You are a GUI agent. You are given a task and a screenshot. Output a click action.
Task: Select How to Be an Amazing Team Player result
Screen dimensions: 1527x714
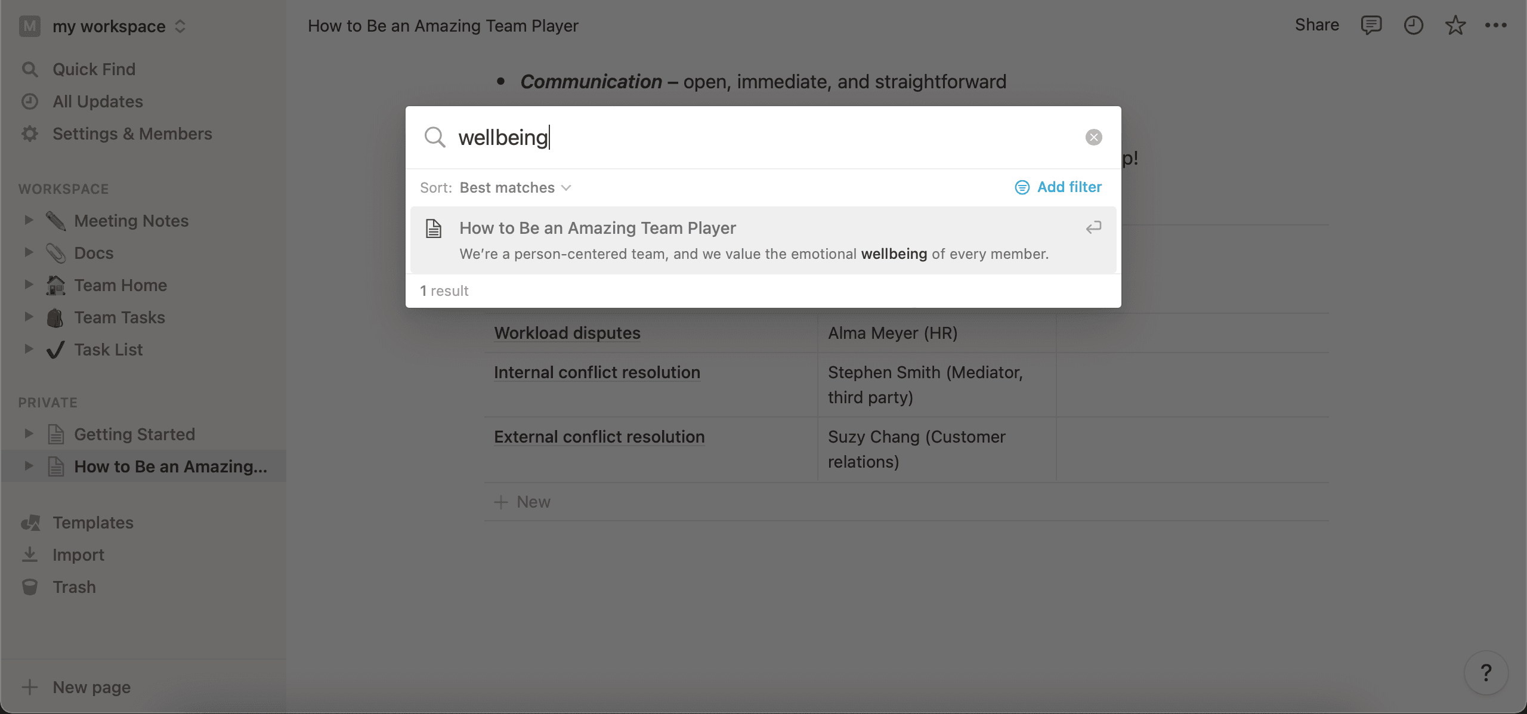762,240
